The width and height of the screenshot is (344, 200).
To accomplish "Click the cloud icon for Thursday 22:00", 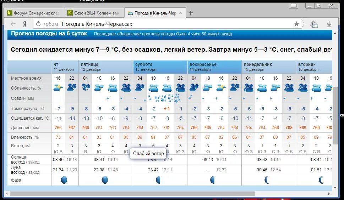I will coord(72,87).
